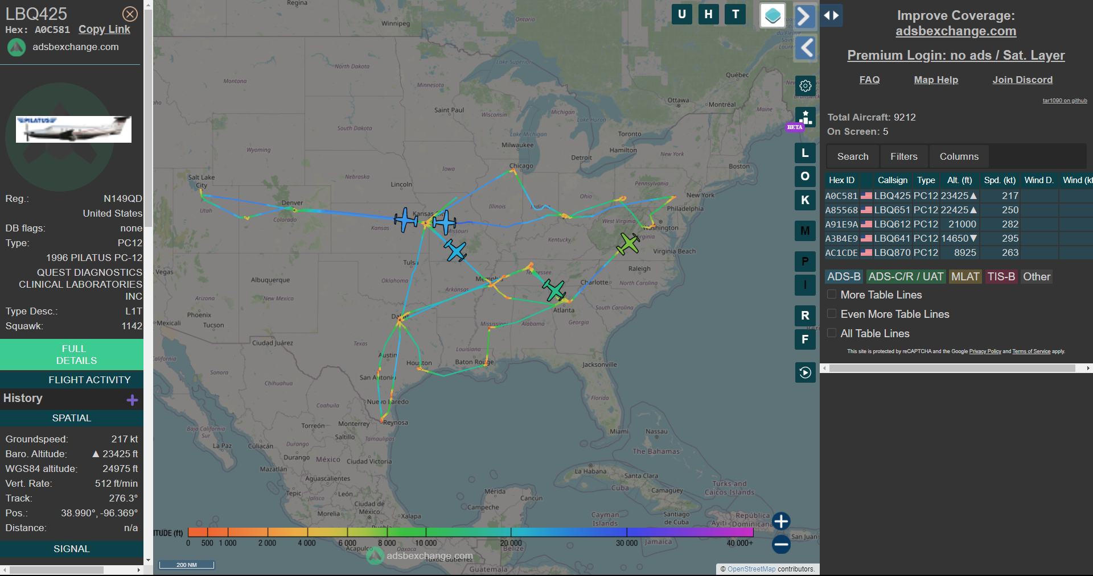Toggle the O map option button
This screenshot has height=576, width=1093.
pos(805,176)
